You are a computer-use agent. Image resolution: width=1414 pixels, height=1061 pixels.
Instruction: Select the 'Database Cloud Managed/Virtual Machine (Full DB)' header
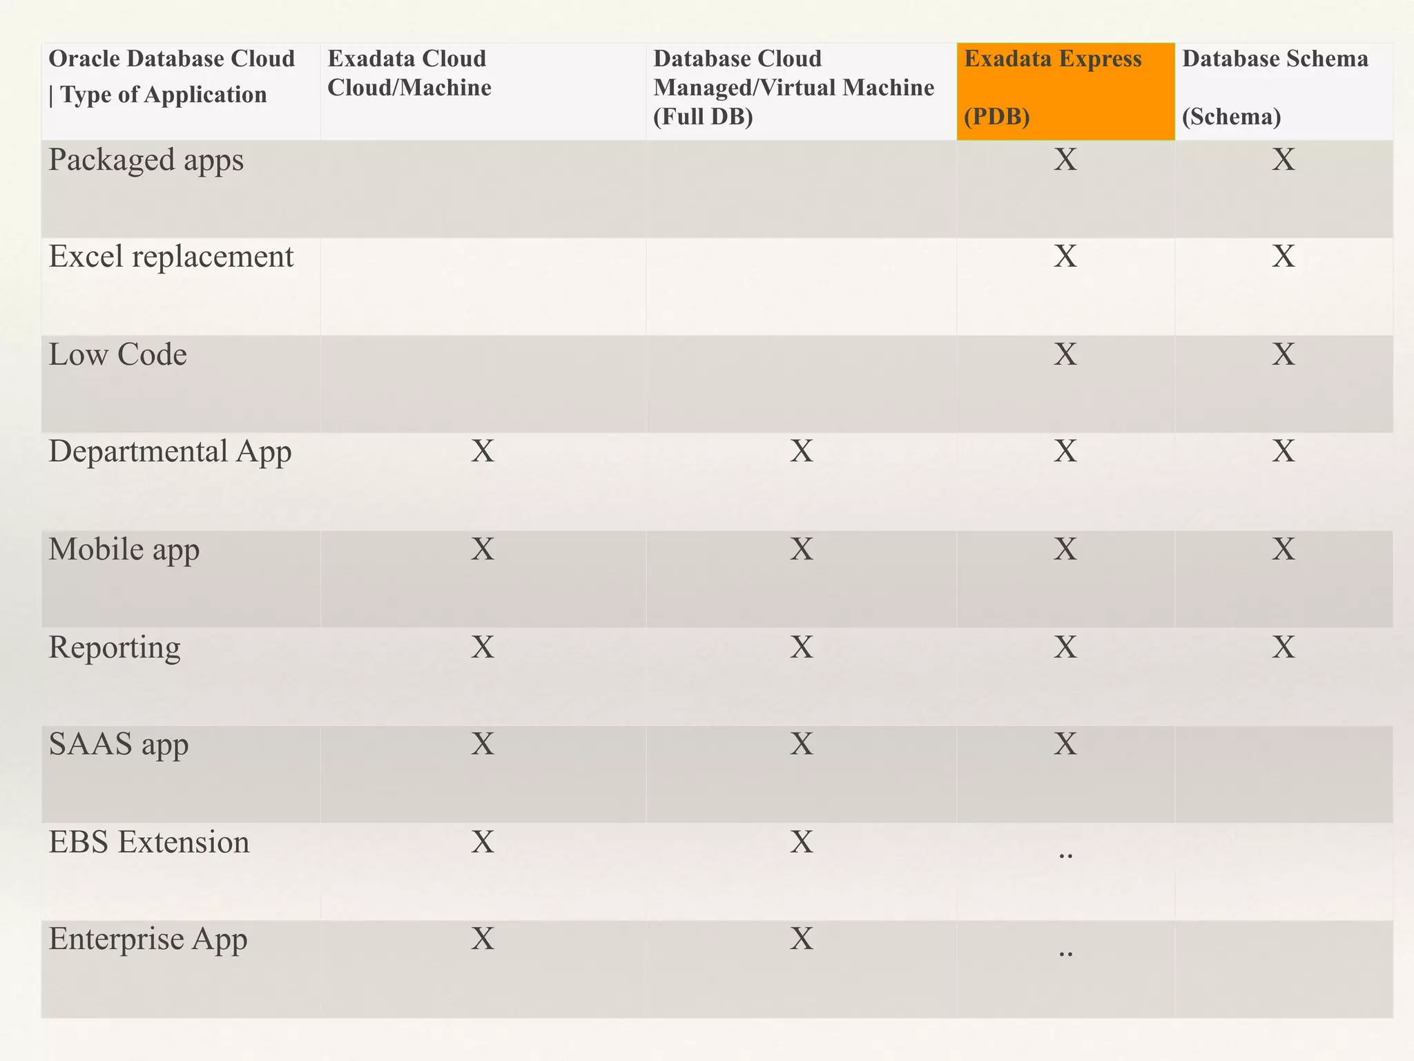tap(802, 91)
